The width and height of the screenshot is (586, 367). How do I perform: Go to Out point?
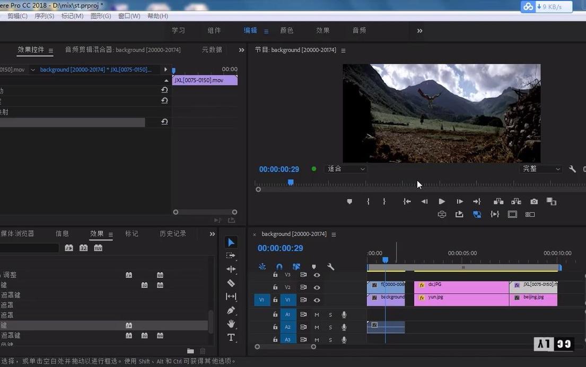[477, 202]
